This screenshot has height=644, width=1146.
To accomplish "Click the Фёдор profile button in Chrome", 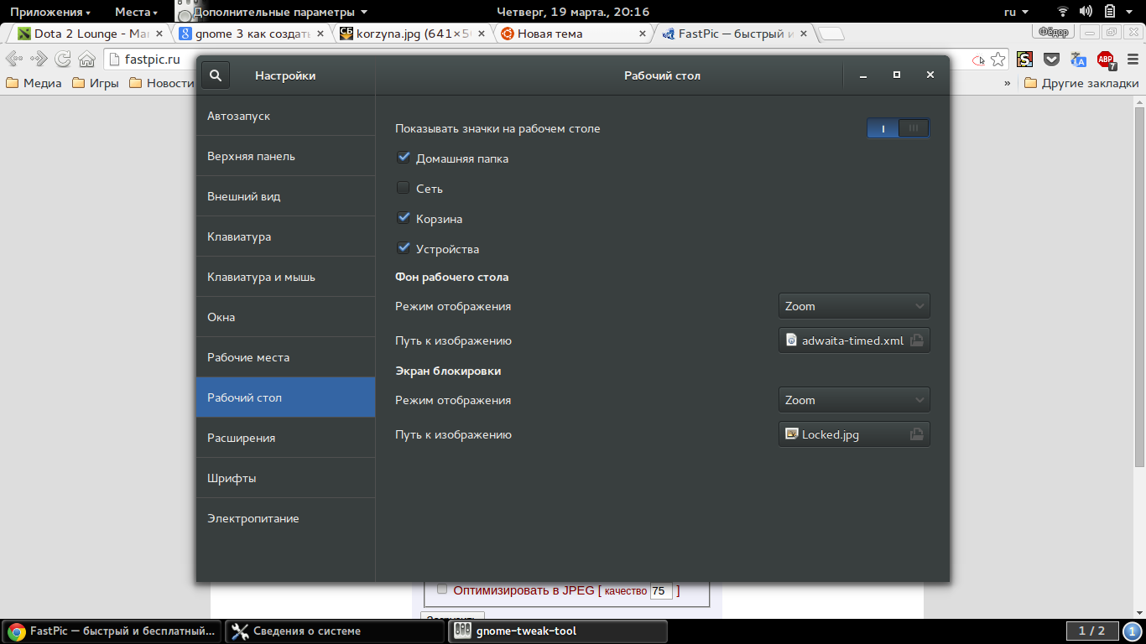I will pyautogui.click(x=1054, y=32).
